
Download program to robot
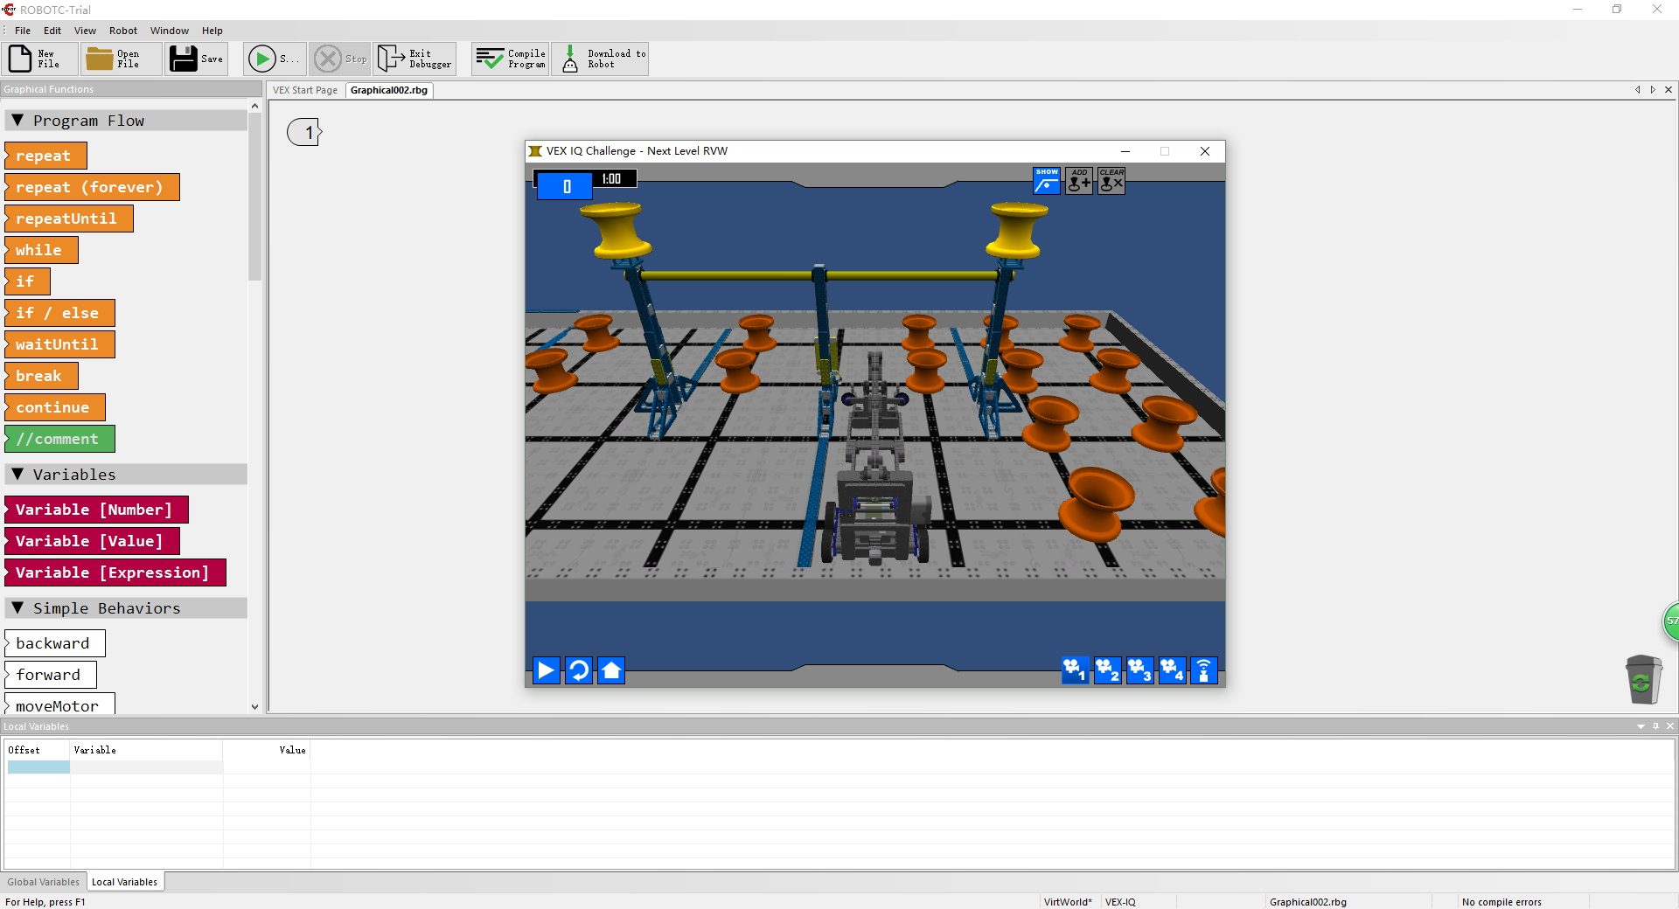tap(600, 59)
